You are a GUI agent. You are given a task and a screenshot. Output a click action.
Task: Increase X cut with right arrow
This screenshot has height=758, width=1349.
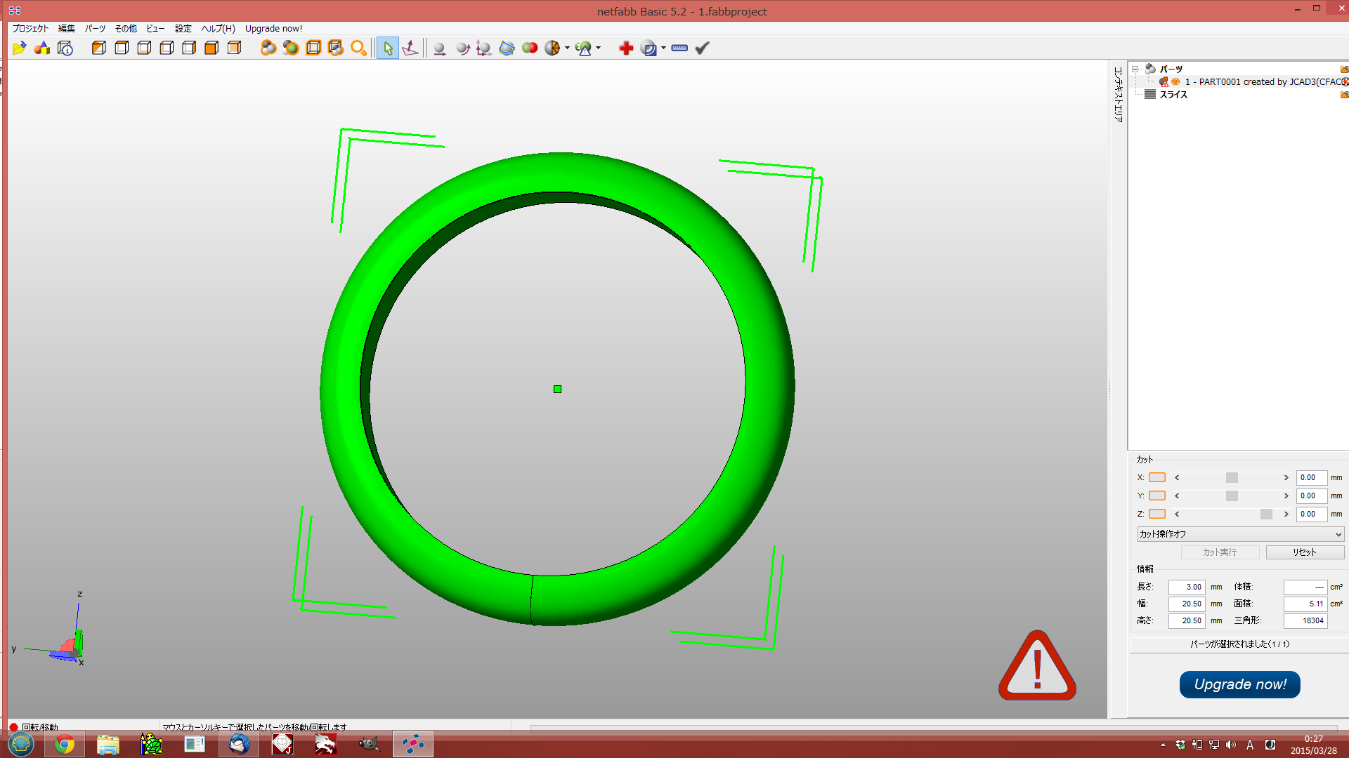pos(1286,477)
